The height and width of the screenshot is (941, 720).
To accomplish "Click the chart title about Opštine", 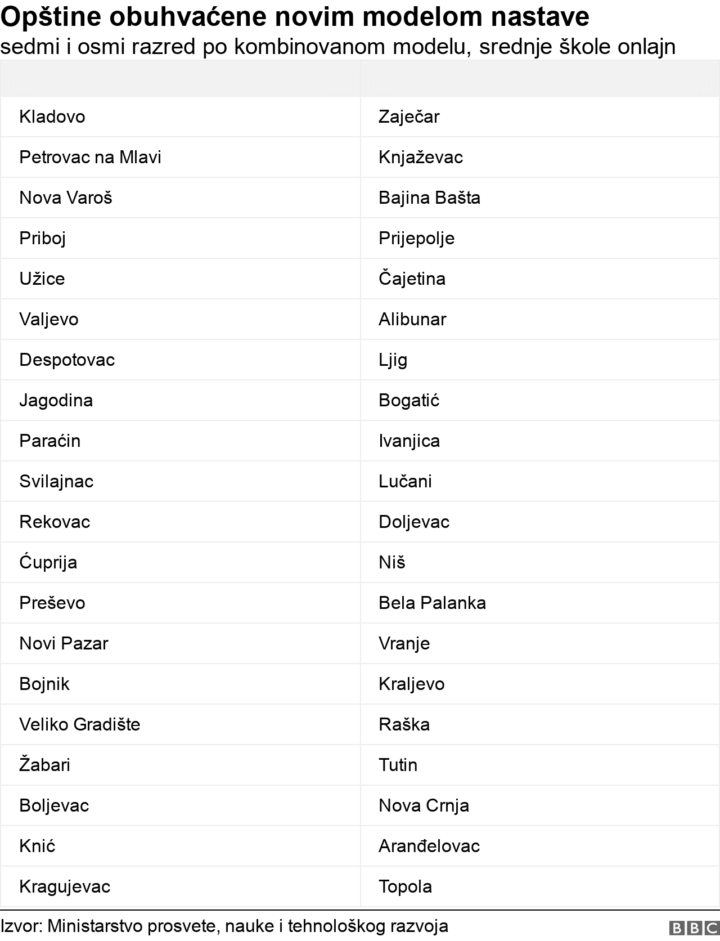I will coord(295,17).
